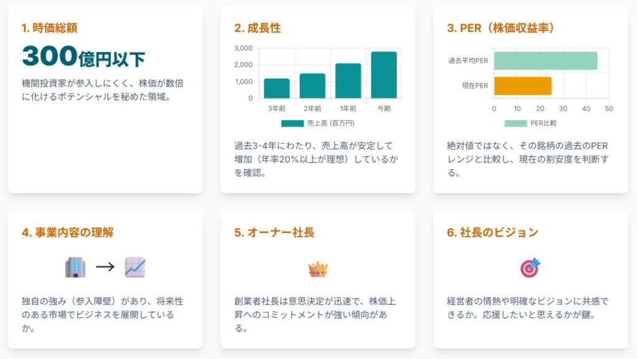Click the 6. 社長のビジョン heading
The height and width of the screenshot is (359, 637).
(x=493, y=232)
